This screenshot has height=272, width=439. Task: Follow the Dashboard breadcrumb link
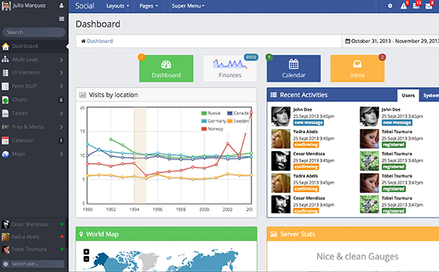pos(100,41)
